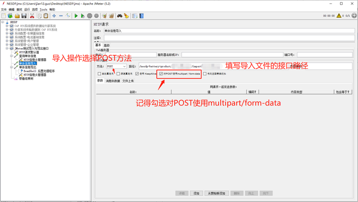Viewport: 358px width, 202px height.
Task: Open the Help question-mark icon
Action: pos(142,16)
